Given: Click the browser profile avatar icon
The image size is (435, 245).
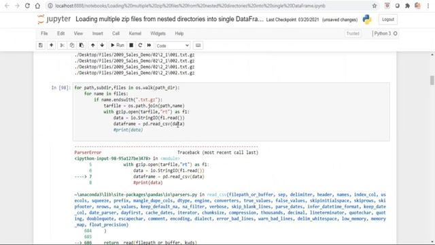Looking at the screenshot, I should tap(417, 6).
